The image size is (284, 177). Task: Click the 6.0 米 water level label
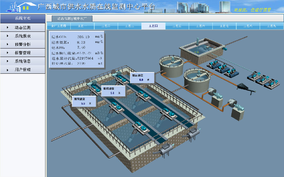point(142,78)
